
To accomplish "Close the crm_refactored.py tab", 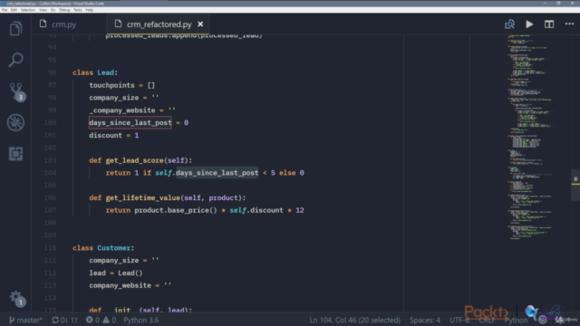I will coord(200,24).
